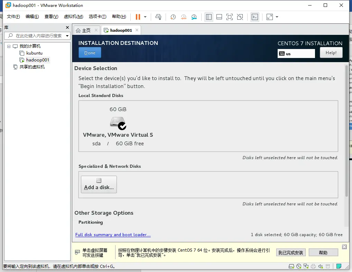Toggle the selected 60 GiB VMware disk

[x=118, y=126]
